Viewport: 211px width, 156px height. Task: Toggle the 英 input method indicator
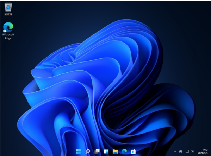pyautogui.click(x=181, y=151)
